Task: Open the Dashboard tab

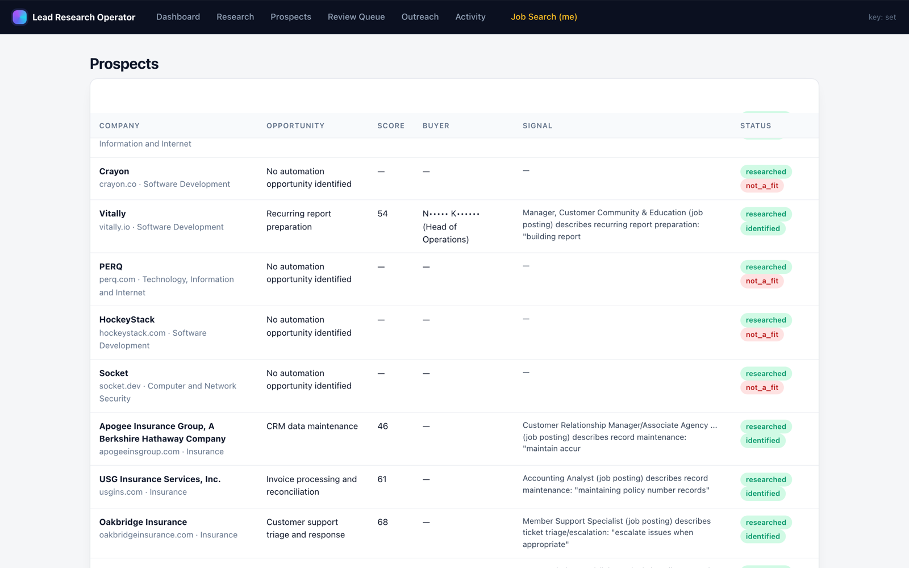Action: point(178,17)
